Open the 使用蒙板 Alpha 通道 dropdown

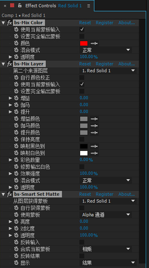point(106,215)
